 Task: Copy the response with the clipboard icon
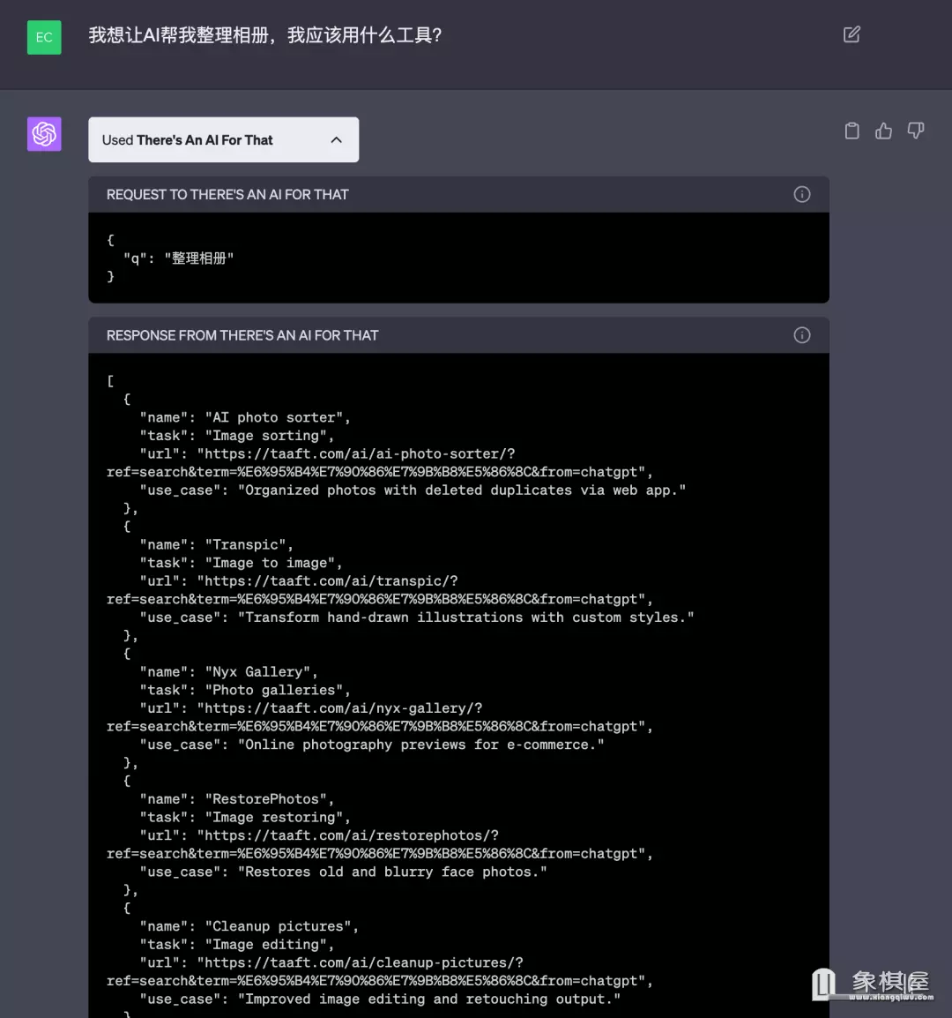click(x=852, y=131)
